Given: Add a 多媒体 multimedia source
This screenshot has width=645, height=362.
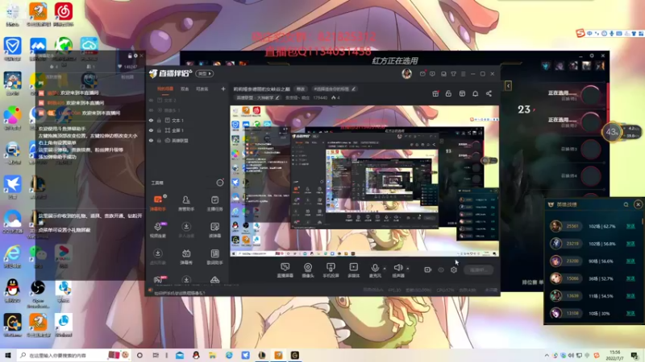Looking at the screenshot, I should (353, 270).
